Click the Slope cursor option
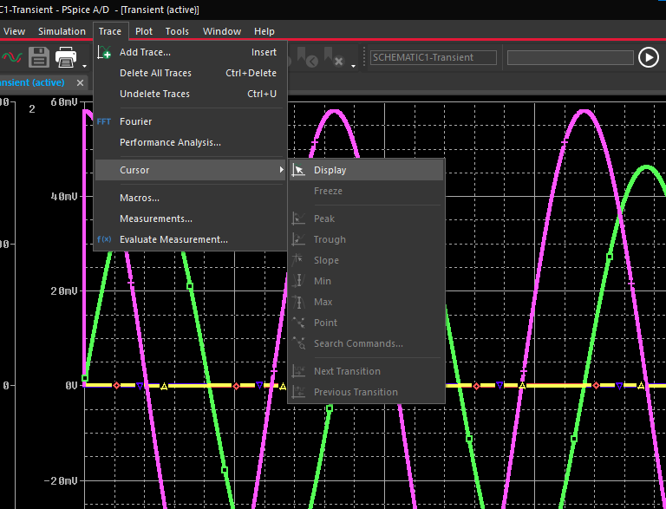This screenshot has width=666, height=509. (366, 260)
